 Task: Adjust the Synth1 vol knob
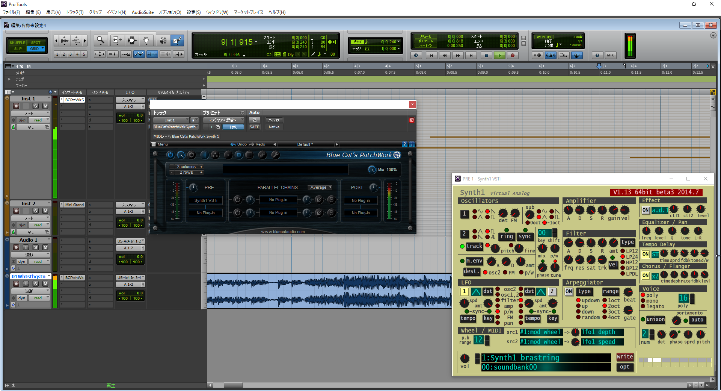coord(465,358)
